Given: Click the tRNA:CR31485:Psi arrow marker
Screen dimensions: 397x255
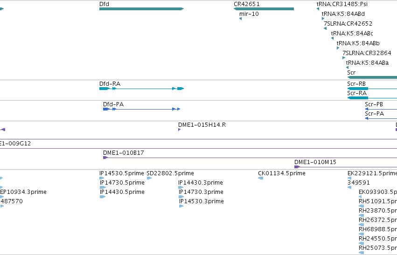Looking at the screenshot, I should tap(318, 9).
